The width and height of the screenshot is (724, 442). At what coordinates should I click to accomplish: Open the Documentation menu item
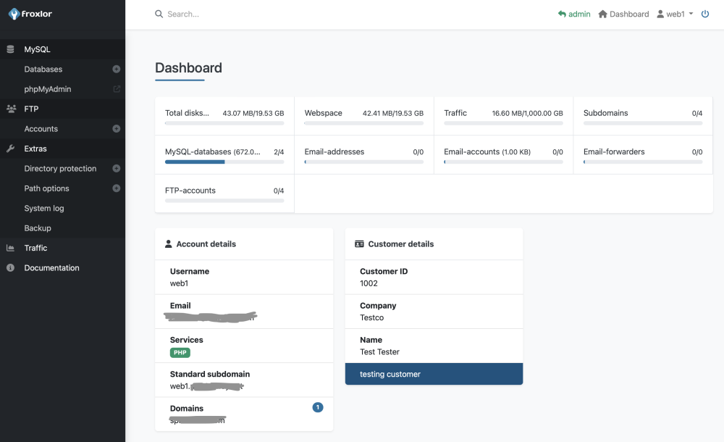51,268
